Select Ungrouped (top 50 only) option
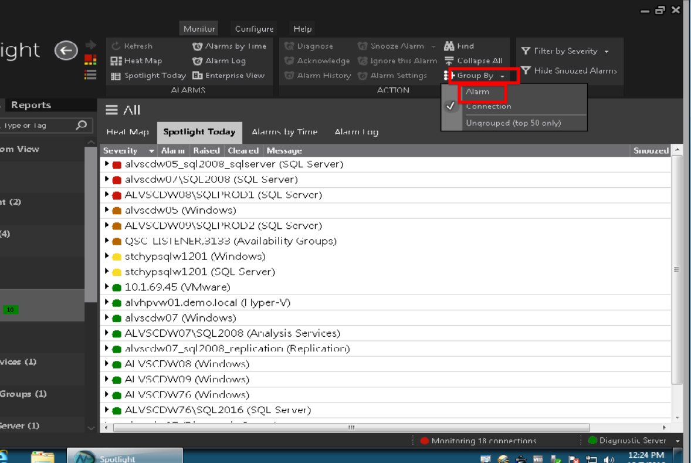This screenshot has width=691, height=463. (513, 123)
